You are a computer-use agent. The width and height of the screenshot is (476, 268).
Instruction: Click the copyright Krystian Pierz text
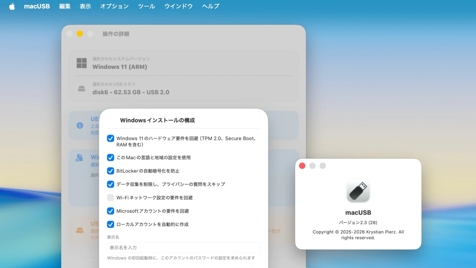[358, 234]
